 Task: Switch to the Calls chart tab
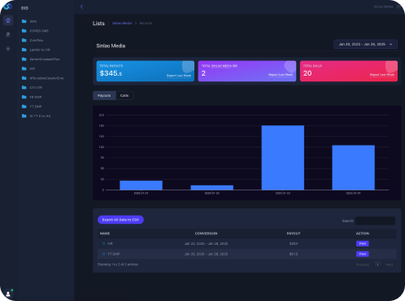pyautogui.click(x=124, y=95)
